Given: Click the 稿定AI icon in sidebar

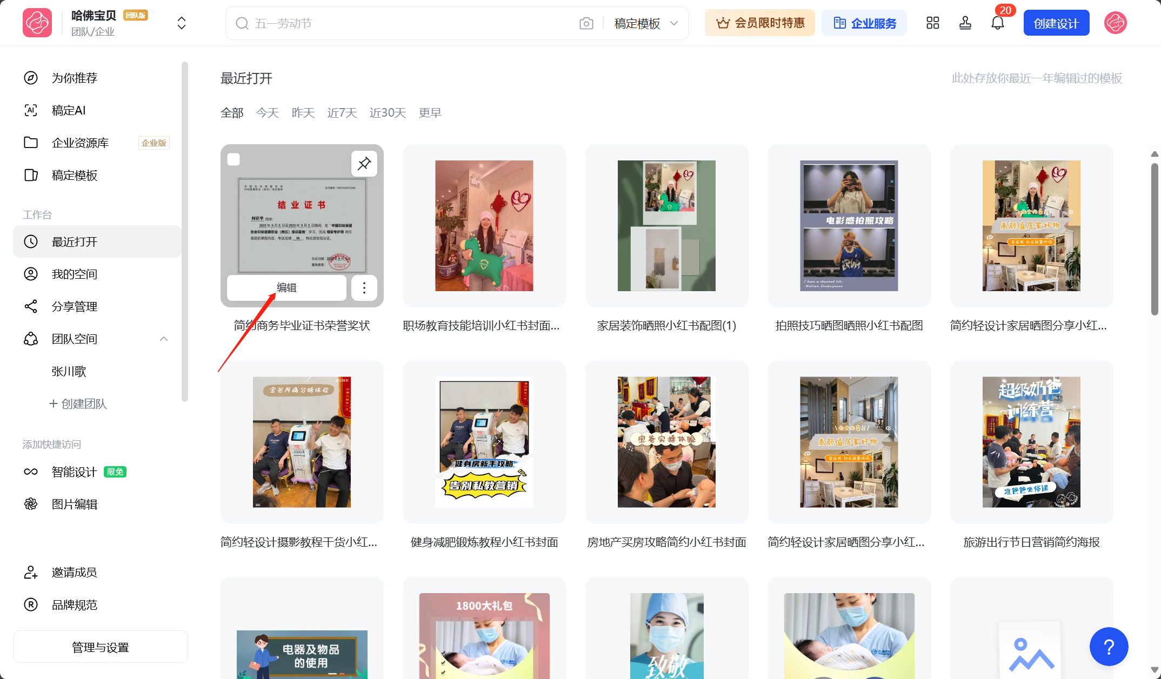Looking at the screenshot, I should pyautogui.click(x=31, y=110).
